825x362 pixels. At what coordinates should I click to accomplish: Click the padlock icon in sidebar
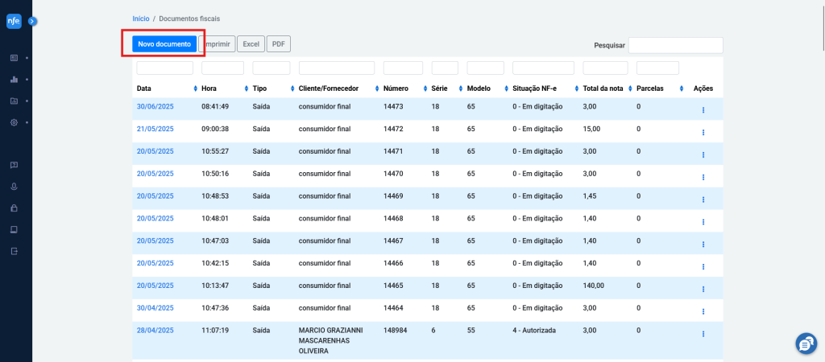[x=15, y=208]
